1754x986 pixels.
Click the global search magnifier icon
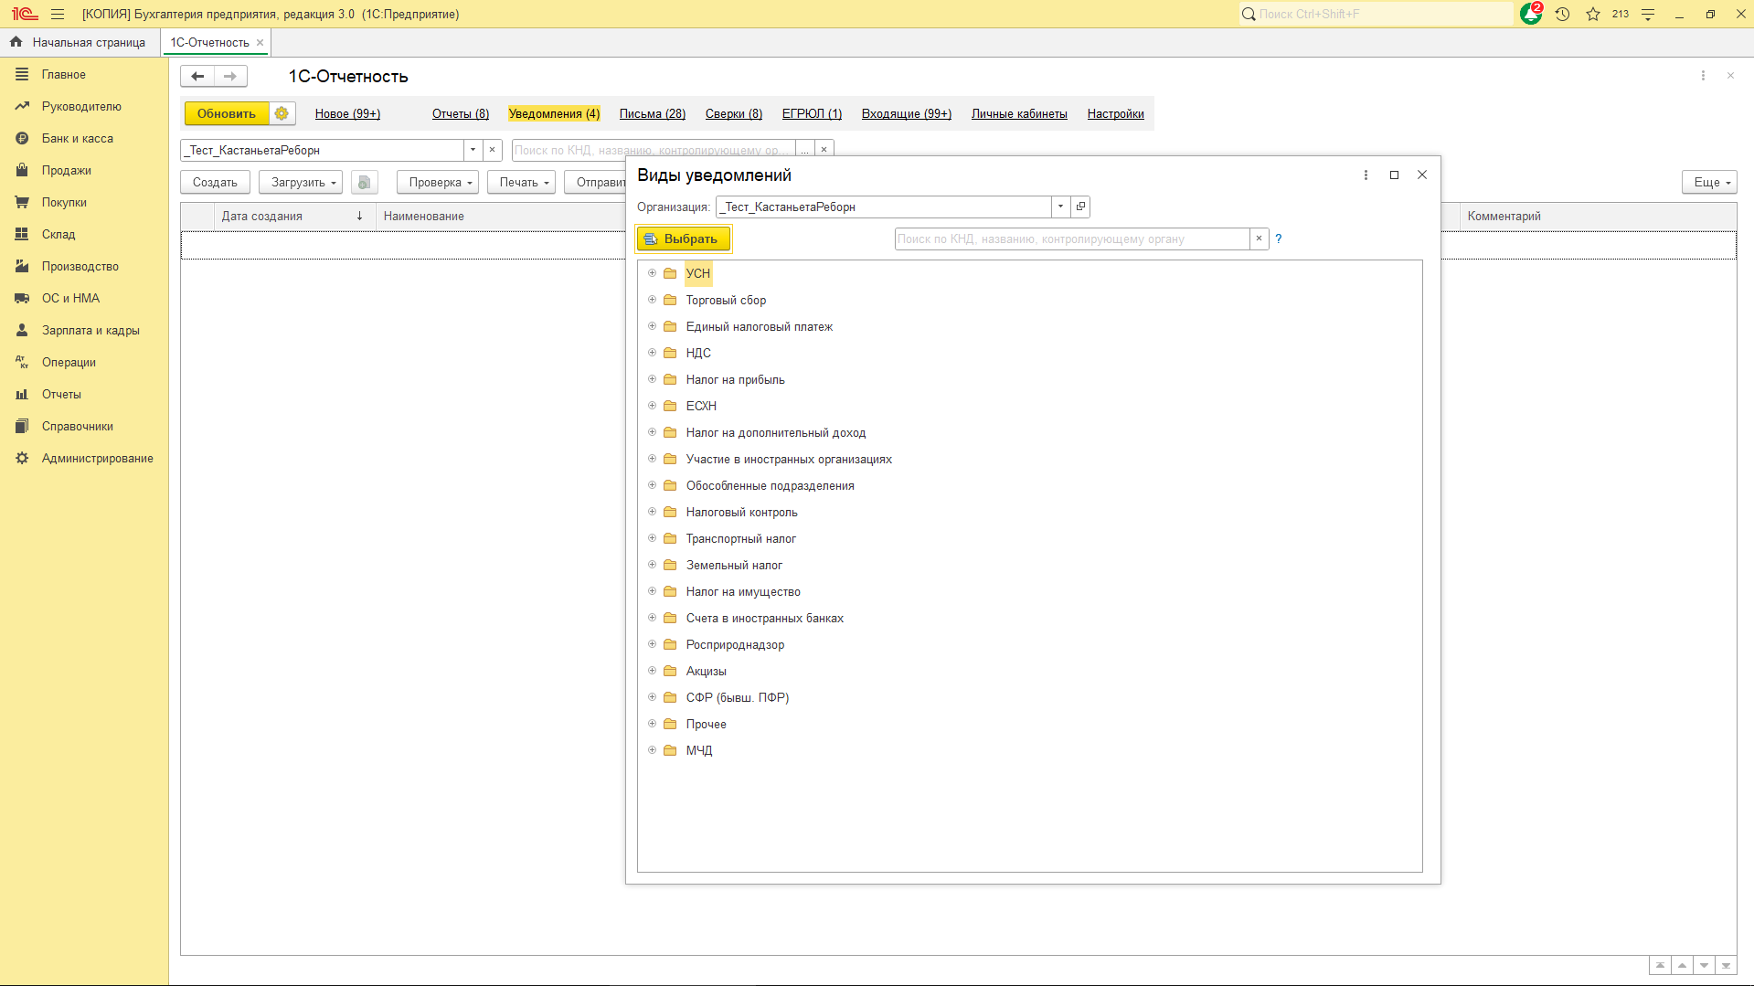pos(1249,14)
